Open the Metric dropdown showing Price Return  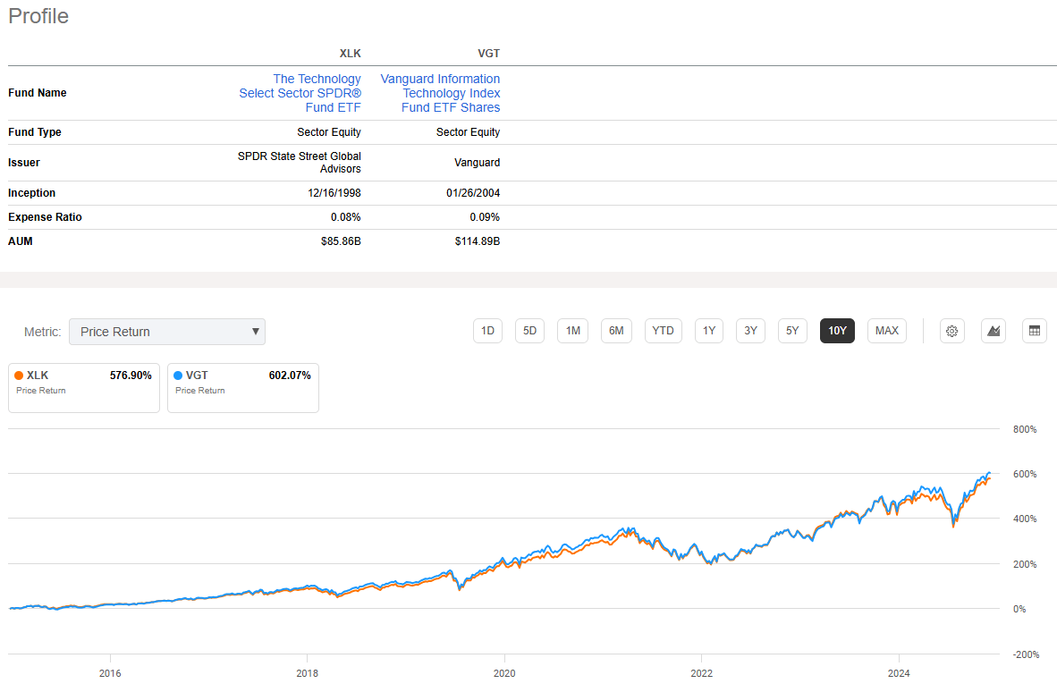[166, 331]
